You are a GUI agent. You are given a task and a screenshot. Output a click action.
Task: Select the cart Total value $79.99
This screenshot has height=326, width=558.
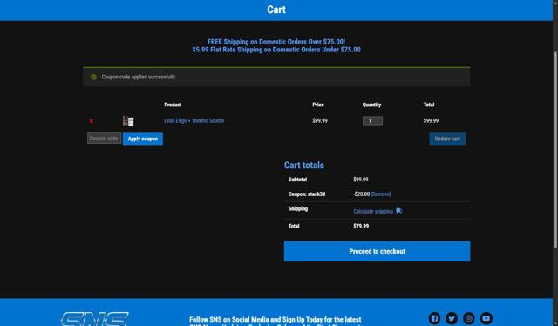[361, 226]
